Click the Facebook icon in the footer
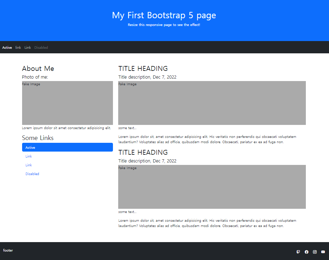The width and height of the screenshot is (329, 260). tap(307, 252)
